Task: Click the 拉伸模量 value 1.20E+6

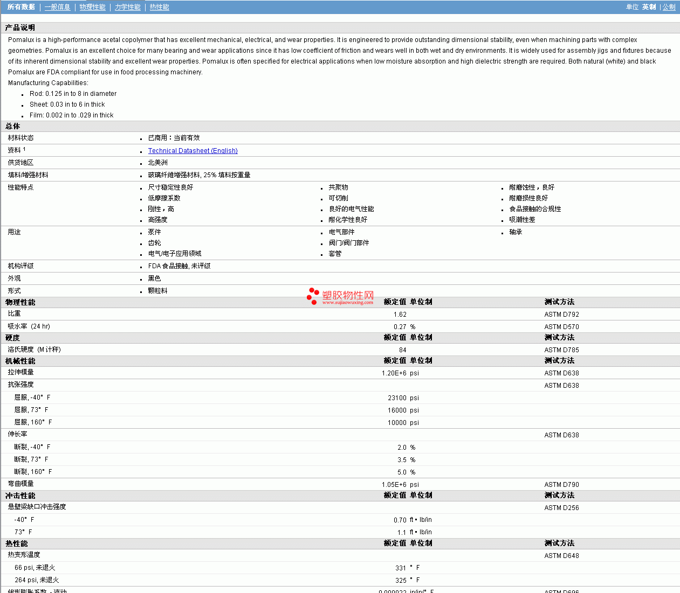Action: 394,373
